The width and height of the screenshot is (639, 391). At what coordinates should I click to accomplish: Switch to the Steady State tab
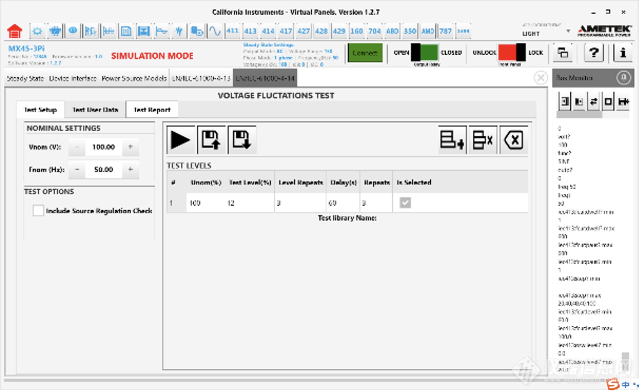coord(25,79)
